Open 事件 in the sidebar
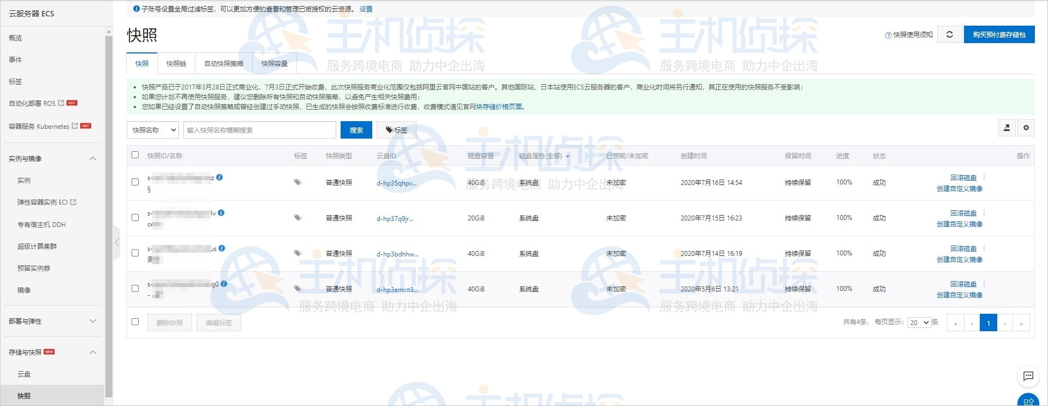Screen dimensions: 1048x406 click(x=15, y=59)
